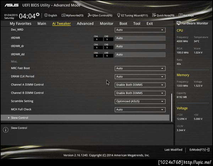Click the memory capacity value 8192 MB
The width and height of the screenshot is (213, 166).
[x=182, y=97]
